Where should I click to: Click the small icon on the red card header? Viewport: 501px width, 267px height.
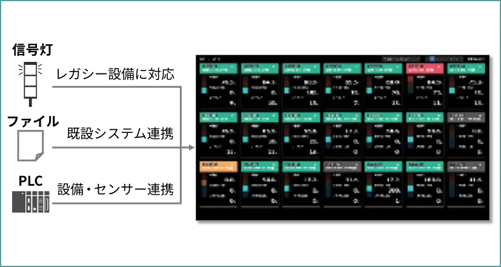click(439, 64)
